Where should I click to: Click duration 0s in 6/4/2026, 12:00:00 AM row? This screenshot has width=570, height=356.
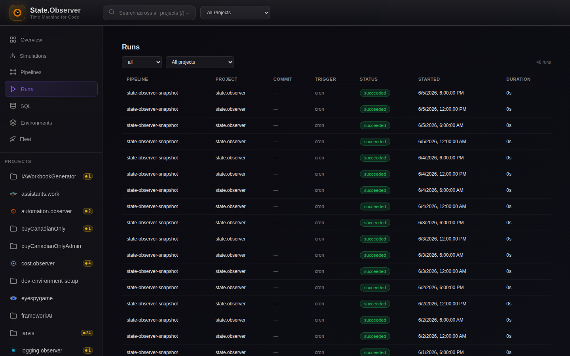click(x=509, y=206)
